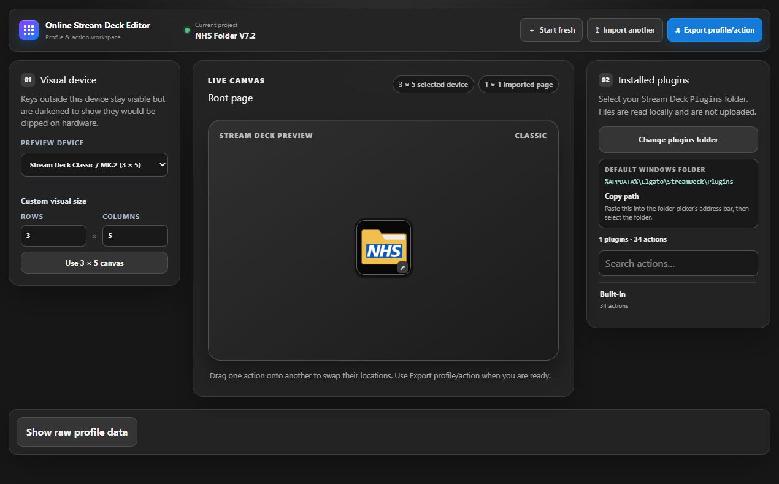Viewport: 779px width, 484px height.
Task: Click the CLASSIC label in preview
Action: pyautogui.click(x=531, y=136)
